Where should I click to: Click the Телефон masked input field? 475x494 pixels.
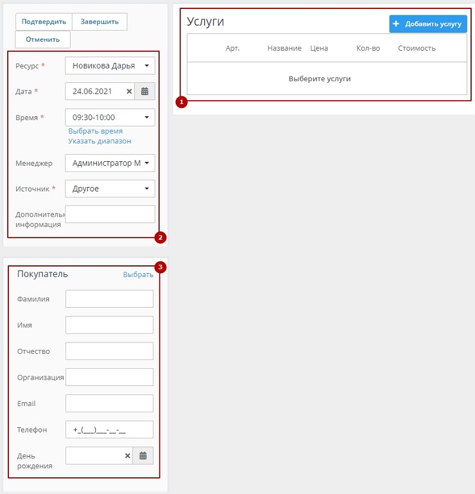point(109,430)
